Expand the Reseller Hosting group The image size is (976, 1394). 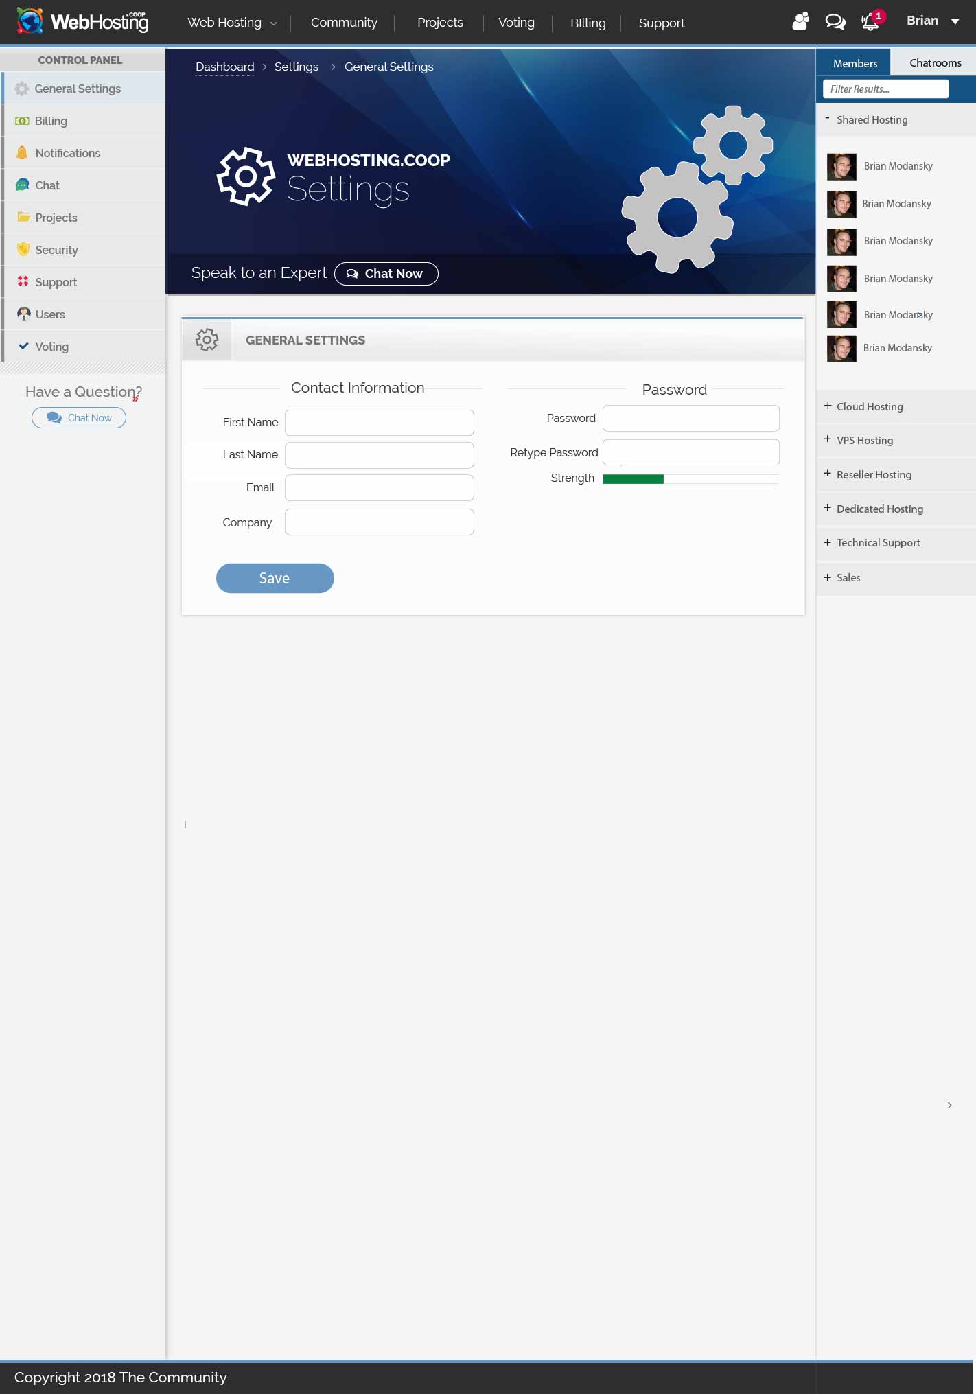tap(896, 474)
